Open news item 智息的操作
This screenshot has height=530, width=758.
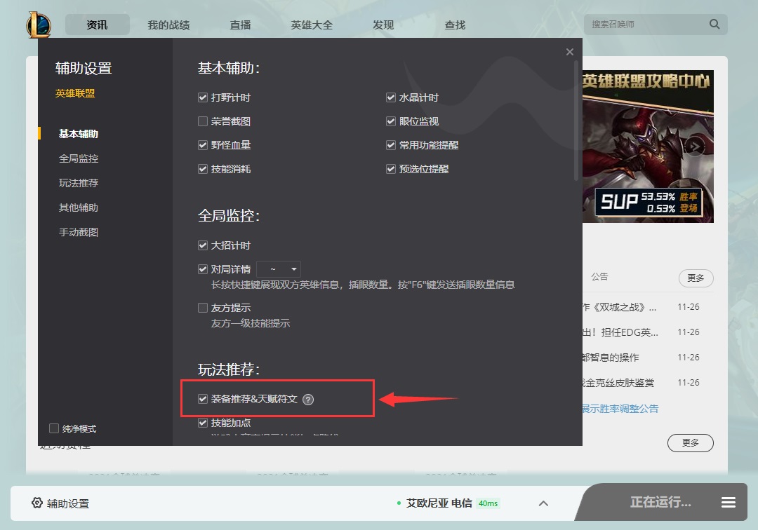pyautogui.click(x=611, y=358)
